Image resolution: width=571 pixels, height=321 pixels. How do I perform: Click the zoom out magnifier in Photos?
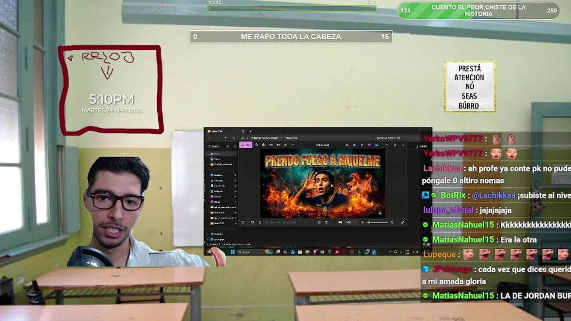point(362,222)
